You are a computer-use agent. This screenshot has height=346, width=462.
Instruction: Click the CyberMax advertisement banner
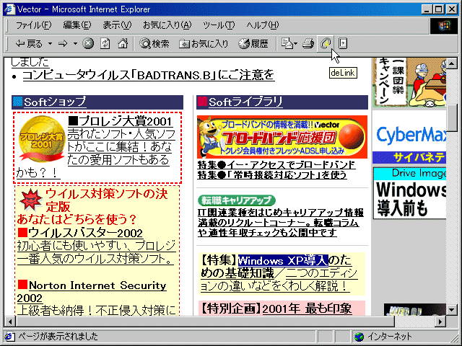(409, 137)
